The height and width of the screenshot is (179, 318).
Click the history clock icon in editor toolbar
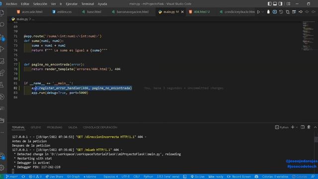(x=281, y=12)
